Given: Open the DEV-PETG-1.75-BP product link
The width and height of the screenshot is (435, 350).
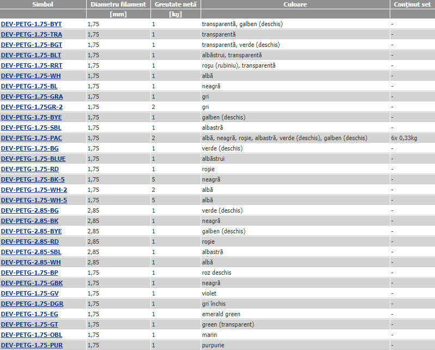Looking at the screenshot, I should (29, 273).
